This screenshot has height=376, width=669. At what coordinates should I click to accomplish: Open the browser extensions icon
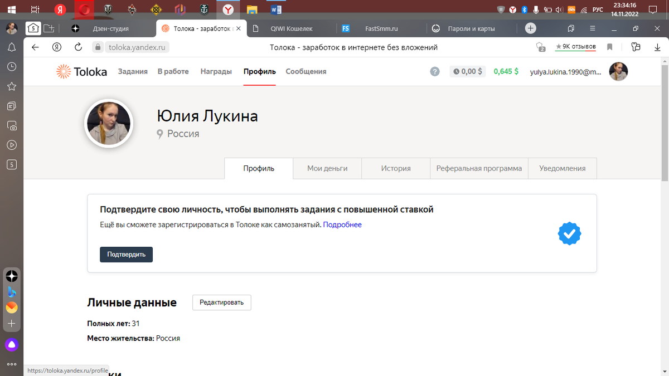click(636, 47)
